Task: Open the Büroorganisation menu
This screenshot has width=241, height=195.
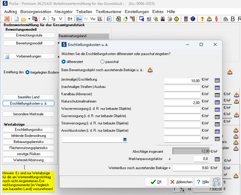Action: click(x=36, y=12)
